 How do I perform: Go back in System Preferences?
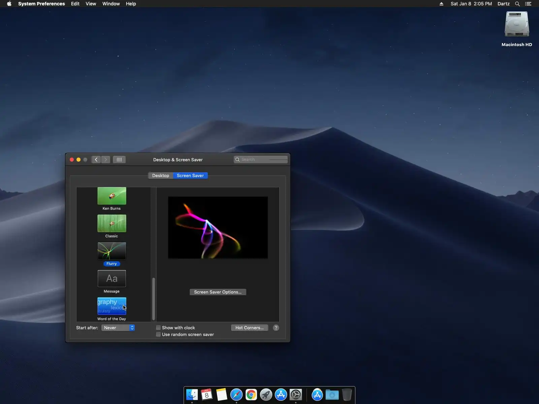point(96,160)
